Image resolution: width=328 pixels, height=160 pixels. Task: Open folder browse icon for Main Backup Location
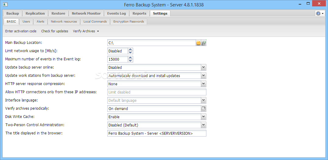[x=198, y=43]
